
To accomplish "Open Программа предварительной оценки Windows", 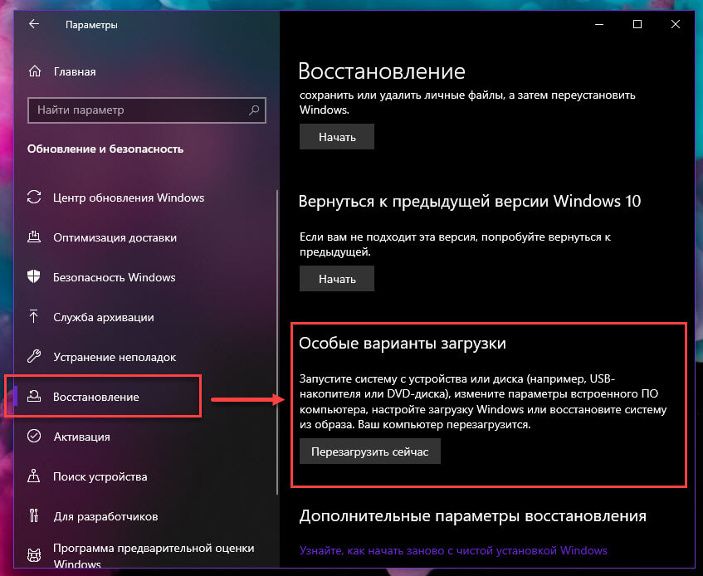I will pyautogui.click(x=154, y=556).
